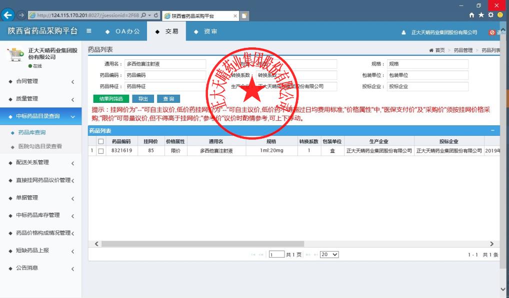Viewport: 509px width, 298px height.
Task: Click the refresh icon in address bar
Action: tap(156, 15)
